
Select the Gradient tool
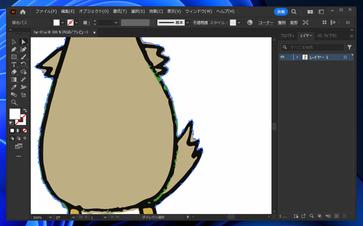14,80
